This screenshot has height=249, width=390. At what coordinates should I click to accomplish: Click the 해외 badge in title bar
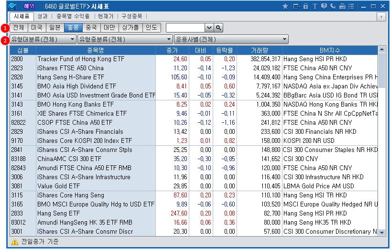tap(29, 6)
